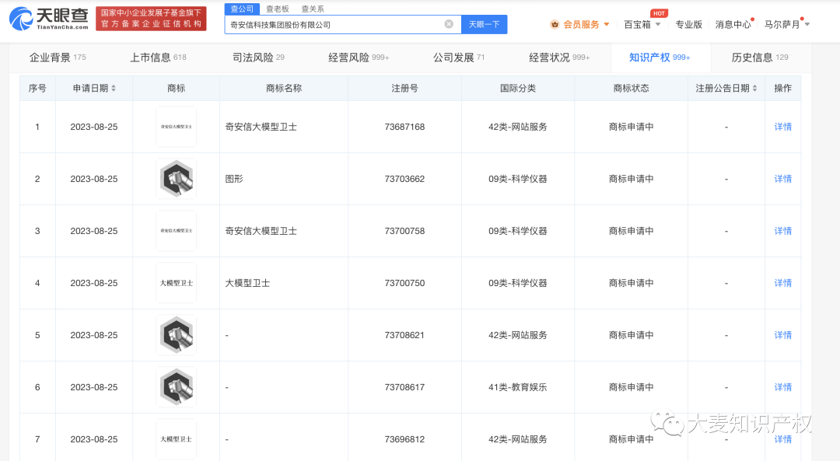The height and width of the screenshot is (461, 840).
Task: Click the 天眼一下 search button
Action: [484, 24]
